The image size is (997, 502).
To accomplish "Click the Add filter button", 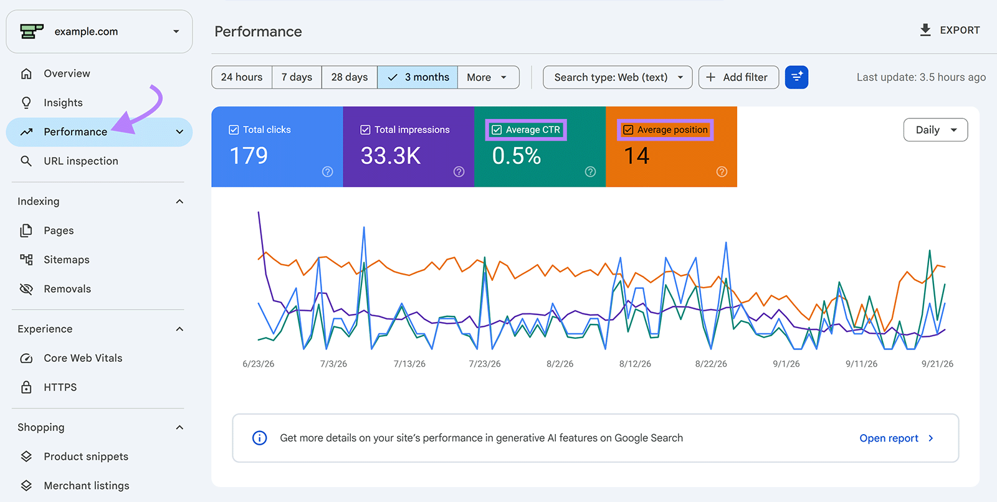I will click(x=738, y=77).
